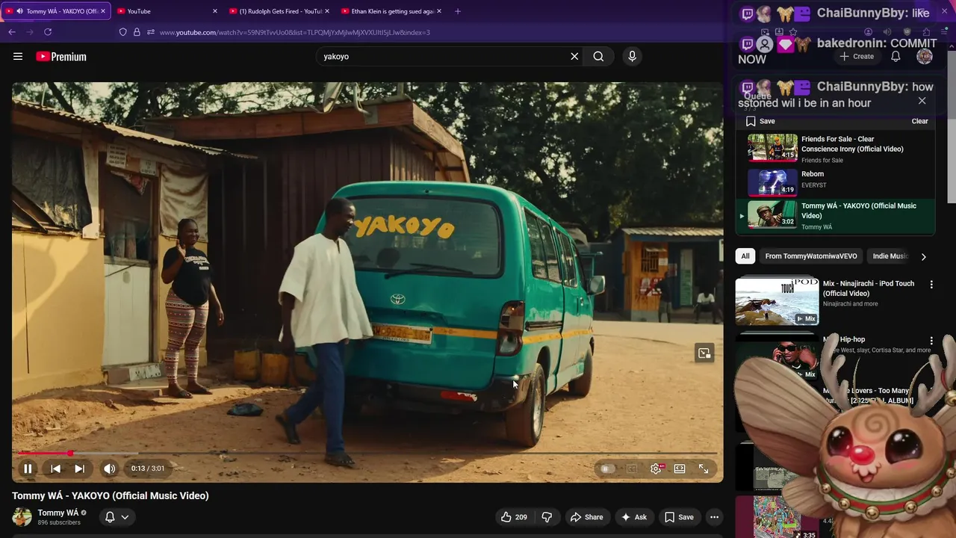The image size is (956, 538).
Task: Mute the video volume
Action: coord(110,469)
